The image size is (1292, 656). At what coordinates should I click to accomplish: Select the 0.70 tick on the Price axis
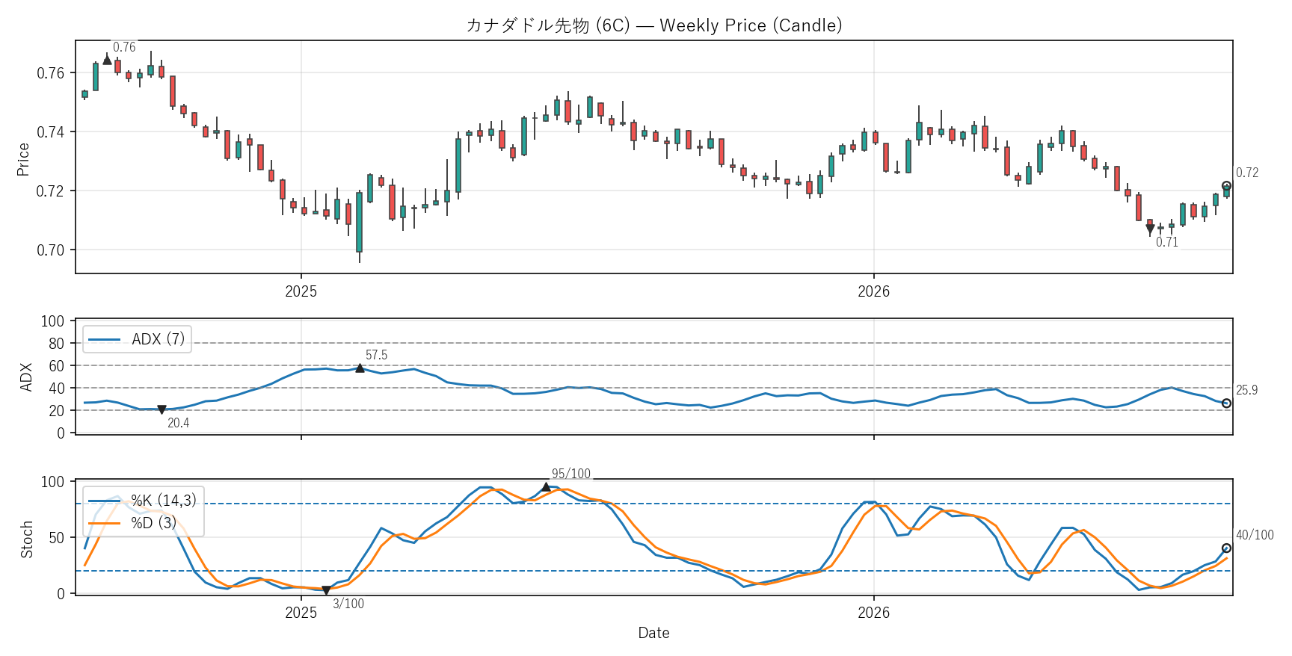51,250
